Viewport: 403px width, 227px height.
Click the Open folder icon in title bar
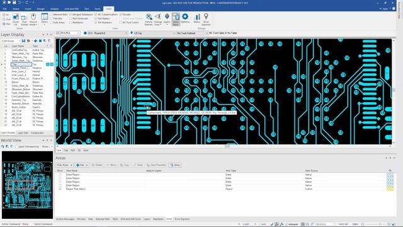(9, 3)
